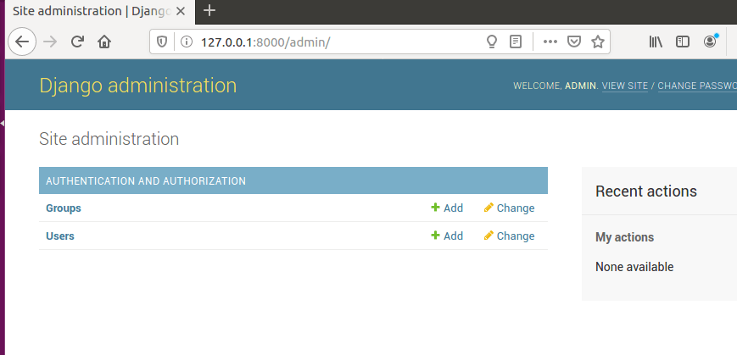737x355 pixels.
Task: Open the browser home page icon
Action: (103, 42)
